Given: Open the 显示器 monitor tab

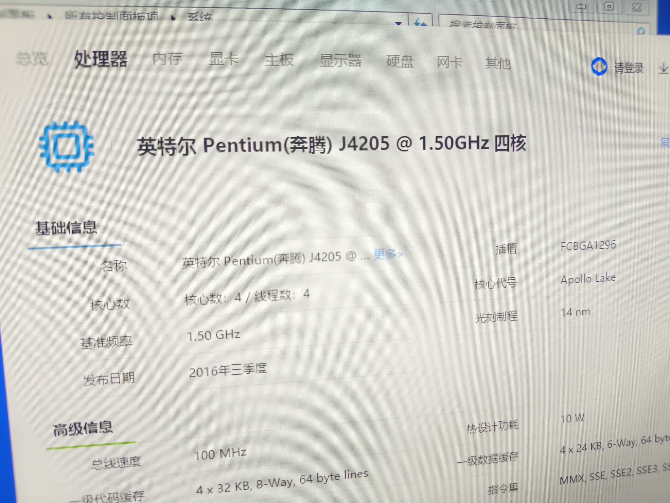Looking at the screenshot, I should (341, 61).
